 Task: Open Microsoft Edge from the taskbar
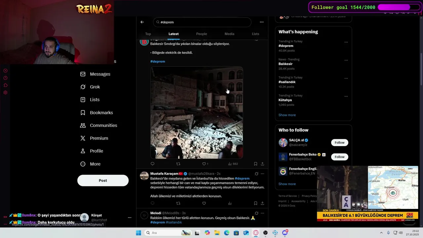[x=227, y=233]
